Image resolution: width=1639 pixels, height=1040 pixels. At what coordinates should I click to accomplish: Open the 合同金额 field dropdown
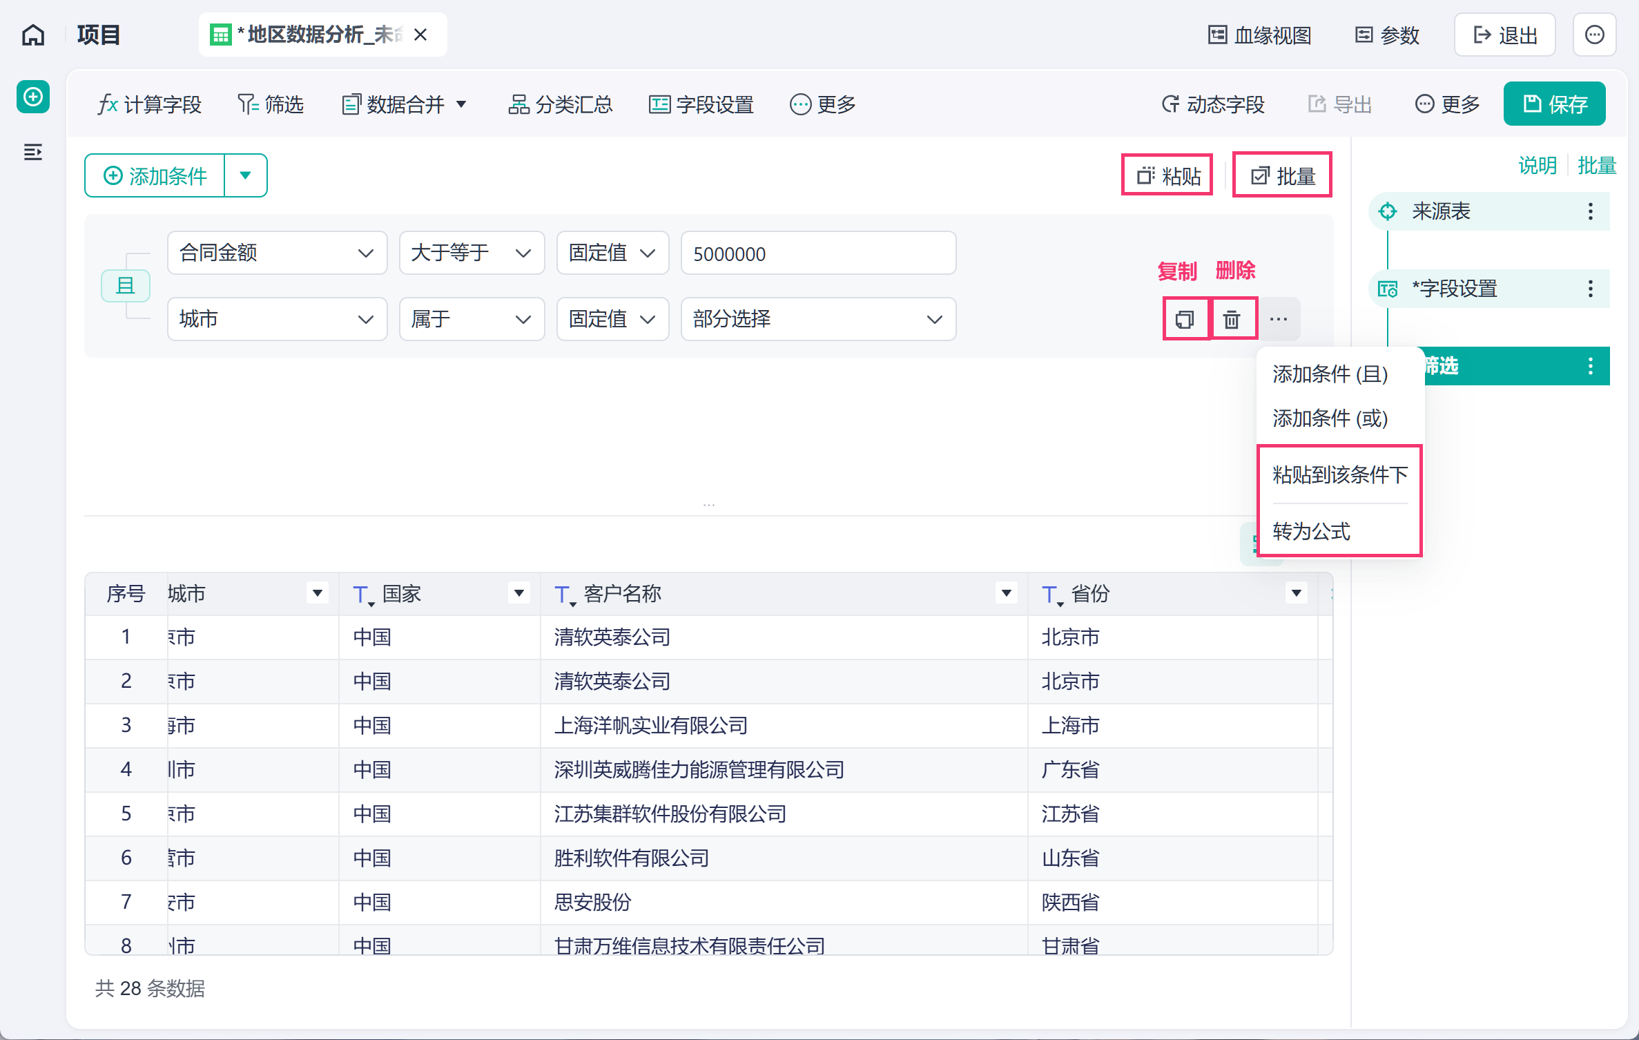click(x=278, y=253)
